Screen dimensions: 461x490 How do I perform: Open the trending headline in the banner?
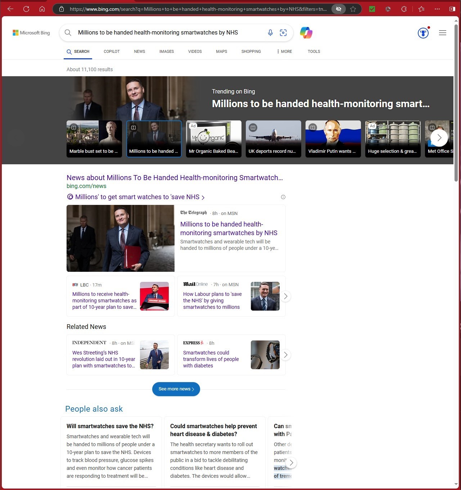[x=321, y=104]
